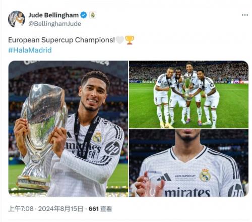The image size is (252, 222).
Task: Open the four players group photo
Action: [188, 94]
